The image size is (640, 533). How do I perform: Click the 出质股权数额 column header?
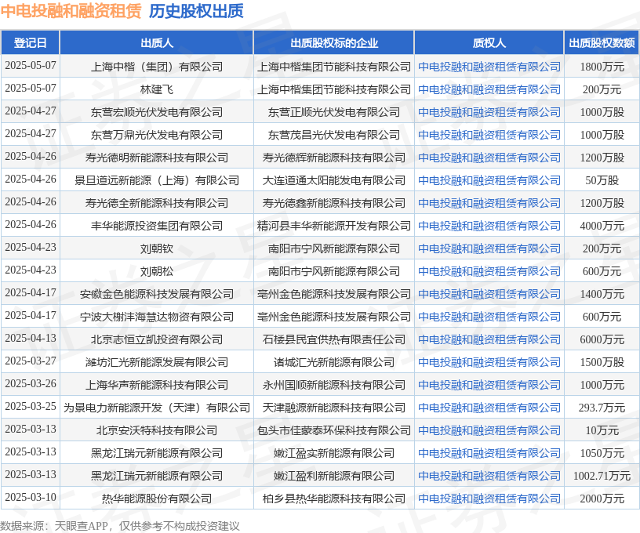(x=602, y=43)
